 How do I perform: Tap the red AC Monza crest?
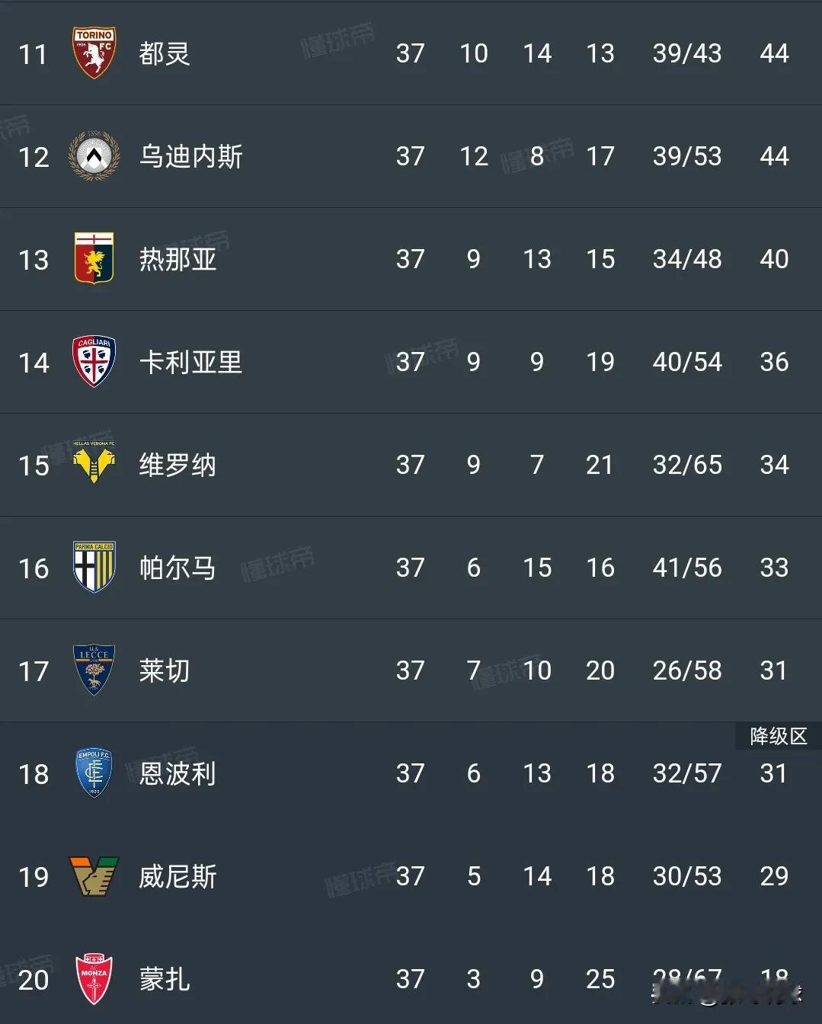(x=94, y=979)
